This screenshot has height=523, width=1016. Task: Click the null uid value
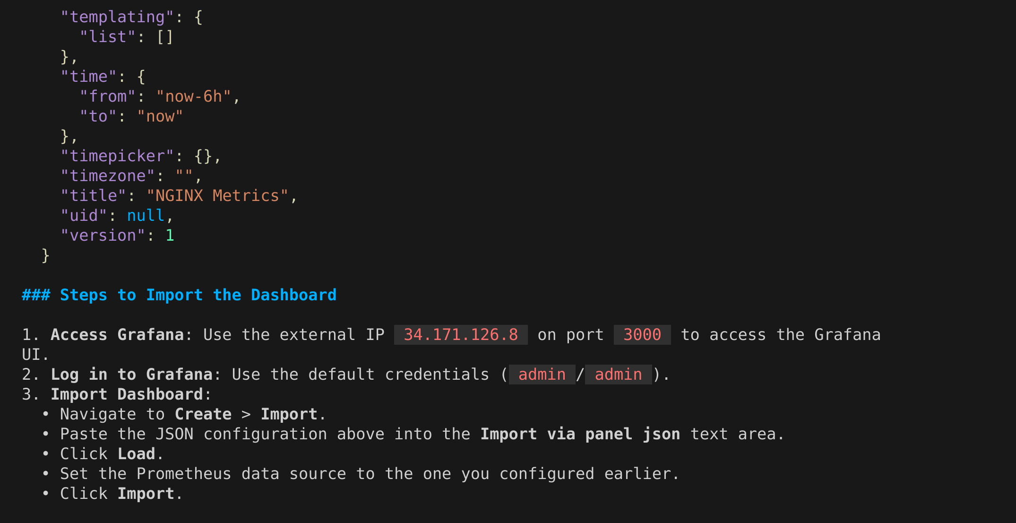pyautogui.click(x=146, y=216)
